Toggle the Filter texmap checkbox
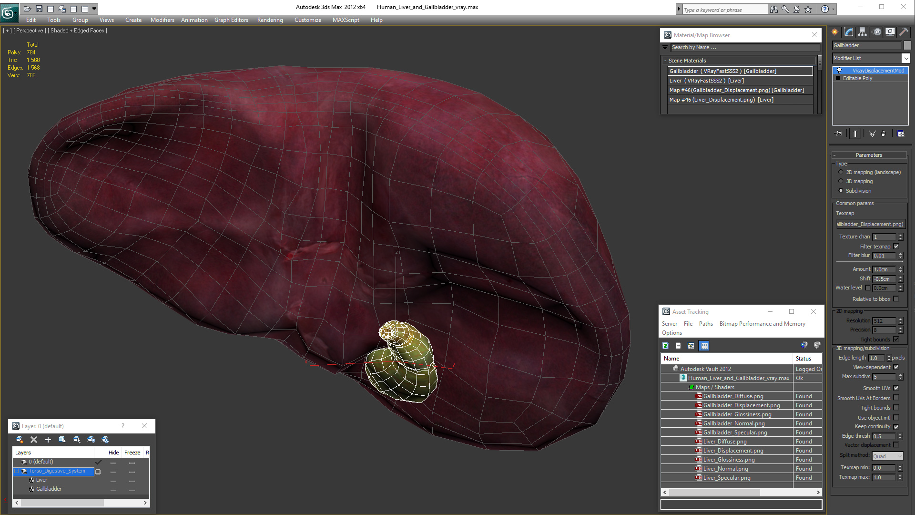This screenshot has width=915, height=515. click(896, 247)
